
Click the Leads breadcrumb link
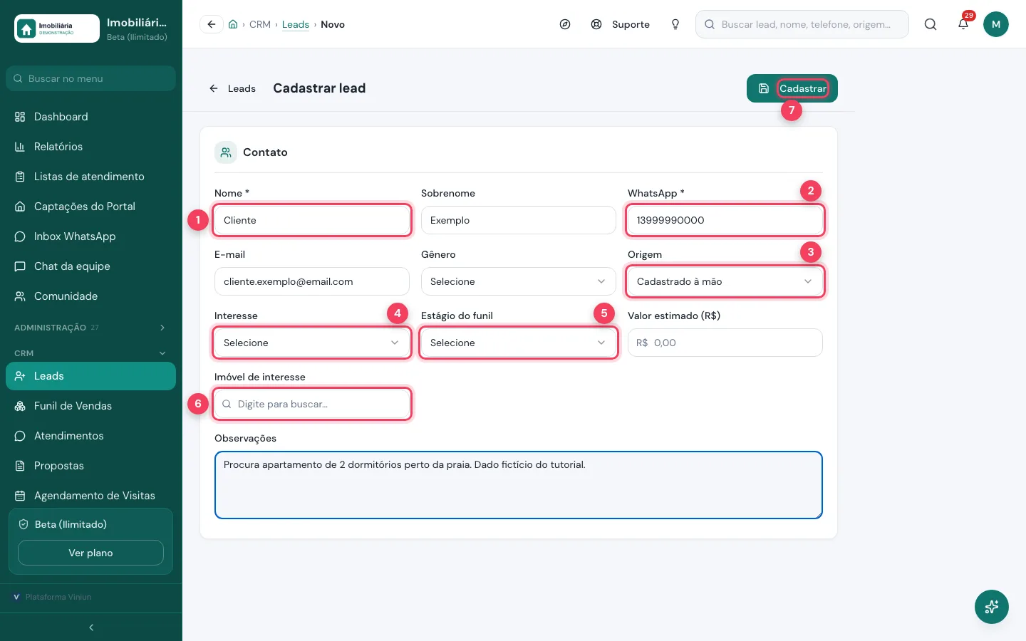296,24
